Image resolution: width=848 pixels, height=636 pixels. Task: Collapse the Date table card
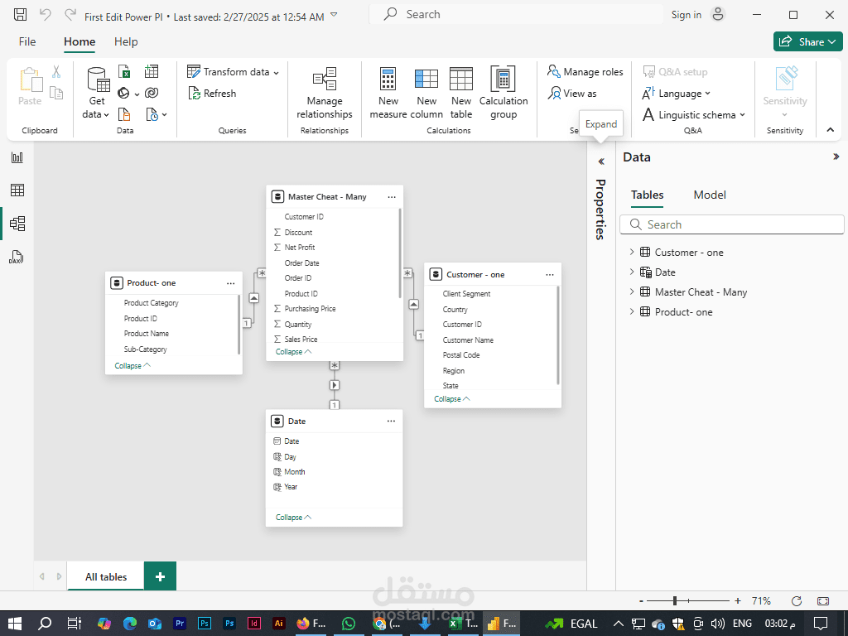coord(293,518)
